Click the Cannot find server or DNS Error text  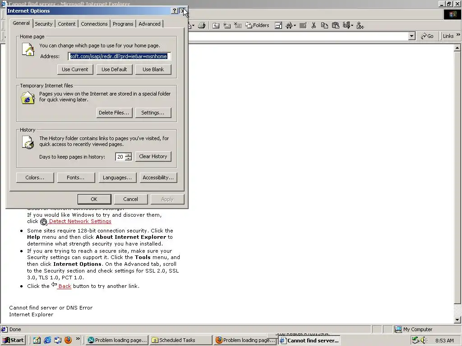tap(51, 308)
